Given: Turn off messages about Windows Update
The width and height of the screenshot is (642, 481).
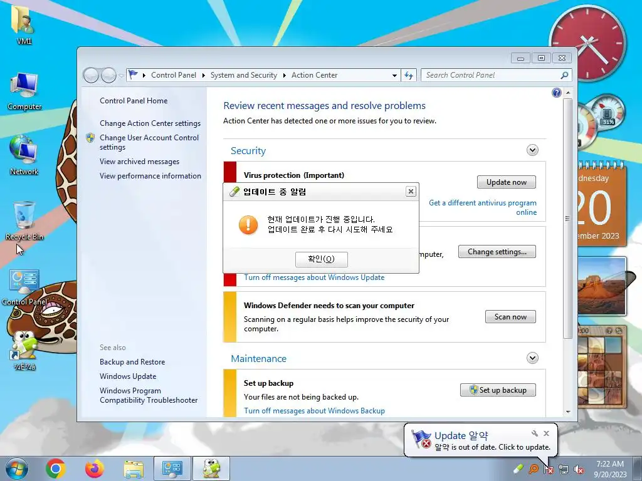Looking at the screenshot, I should tap(314, 277).
